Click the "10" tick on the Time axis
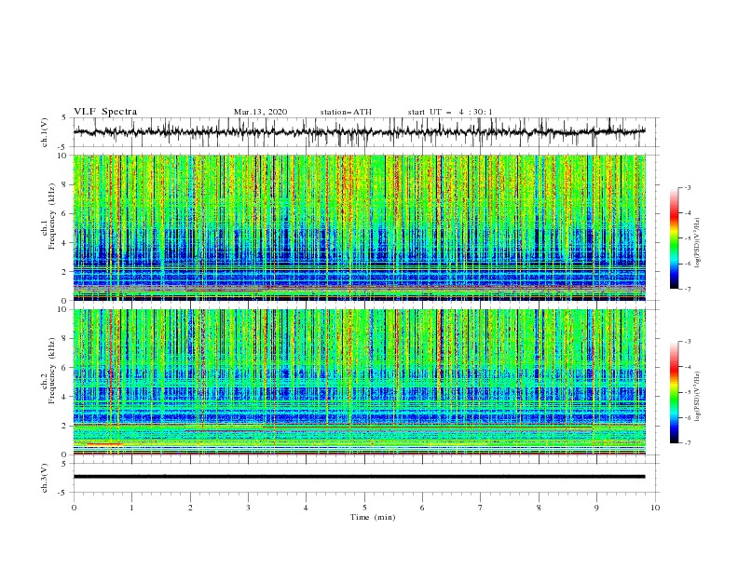 point(655,508)
